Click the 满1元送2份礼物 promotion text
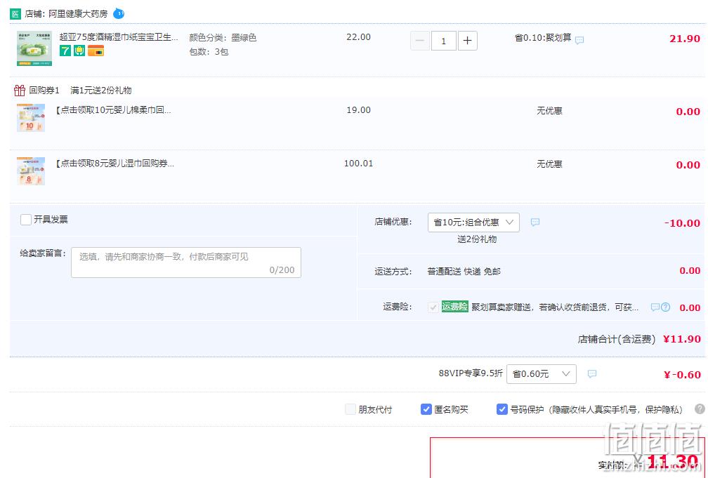Image resolution: width=708 pixels, height=478 pixels. [100, 91]
